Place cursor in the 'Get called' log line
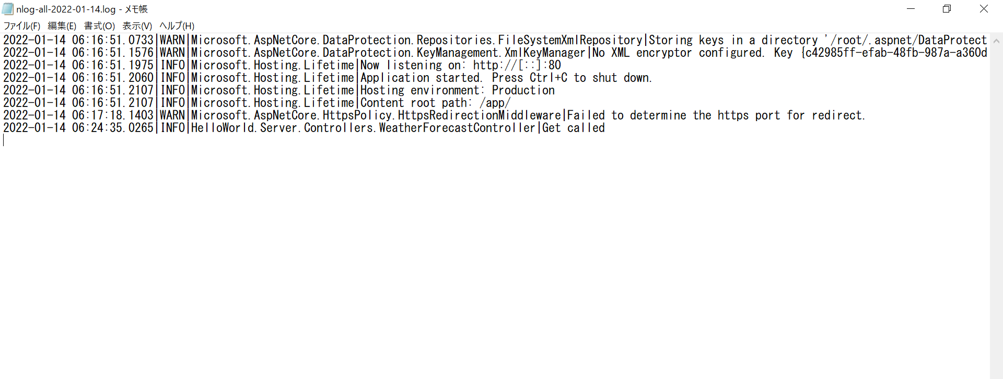1003x379 pixels. click(x=304, y=128)
